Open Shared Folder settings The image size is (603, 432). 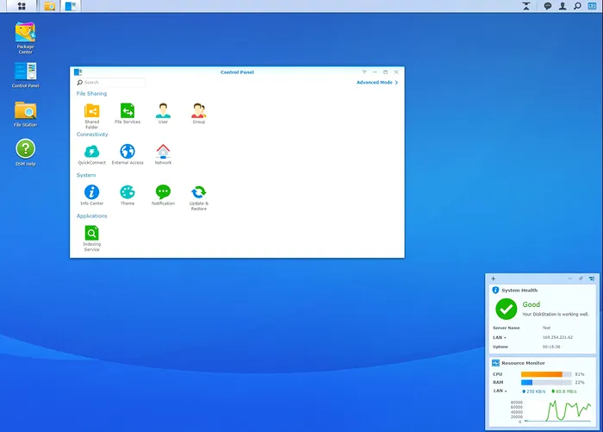click(x=91, y=116)
